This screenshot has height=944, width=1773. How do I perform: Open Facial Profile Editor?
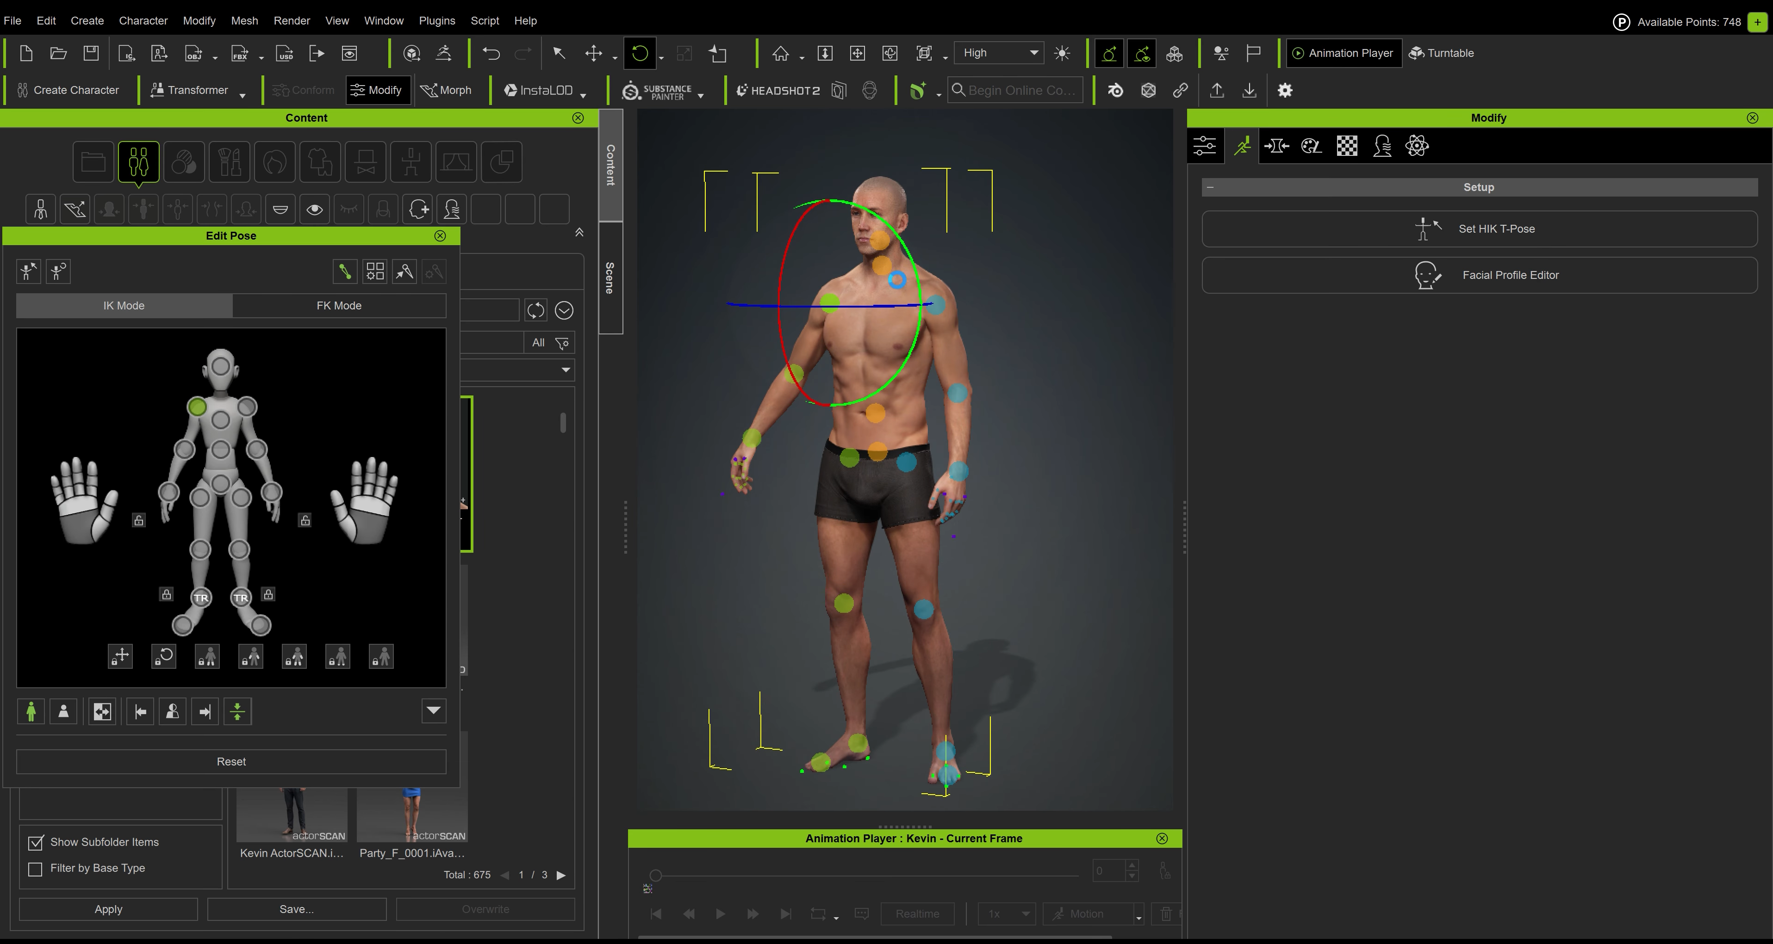click(x=1479, y=275)
